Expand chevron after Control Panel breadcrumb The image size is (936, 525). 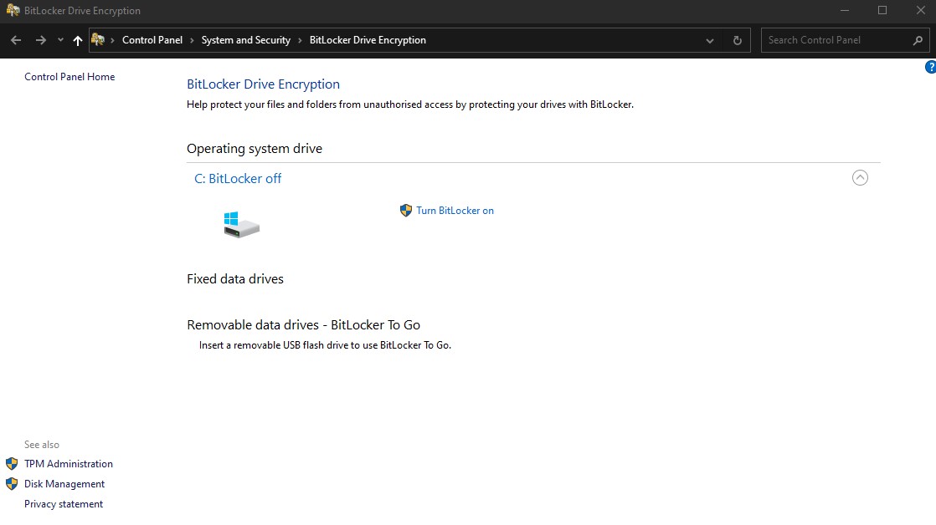point(192,40)
